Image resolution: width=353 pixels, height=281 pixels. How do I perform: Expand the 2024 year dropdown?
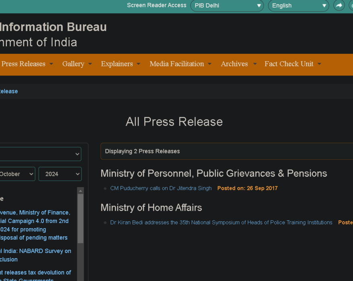60,174
